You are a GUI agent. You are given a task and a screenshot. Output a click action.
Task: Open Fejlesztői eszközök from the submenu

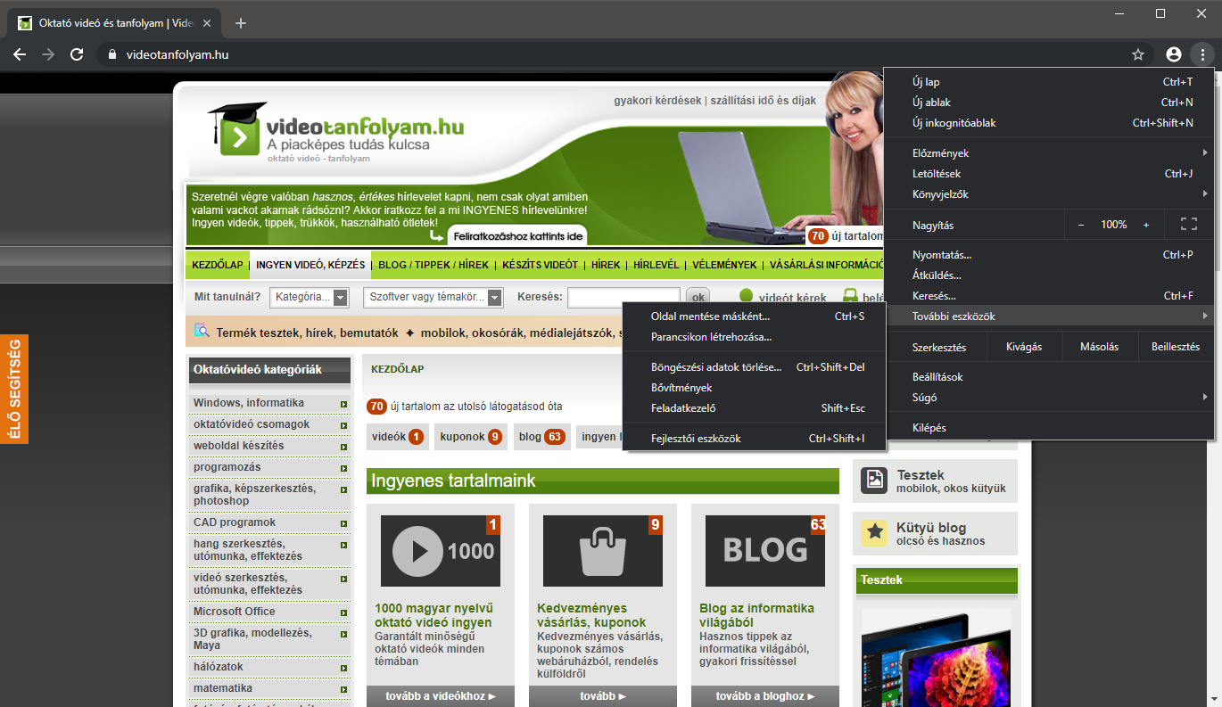(x=755, y=439)
